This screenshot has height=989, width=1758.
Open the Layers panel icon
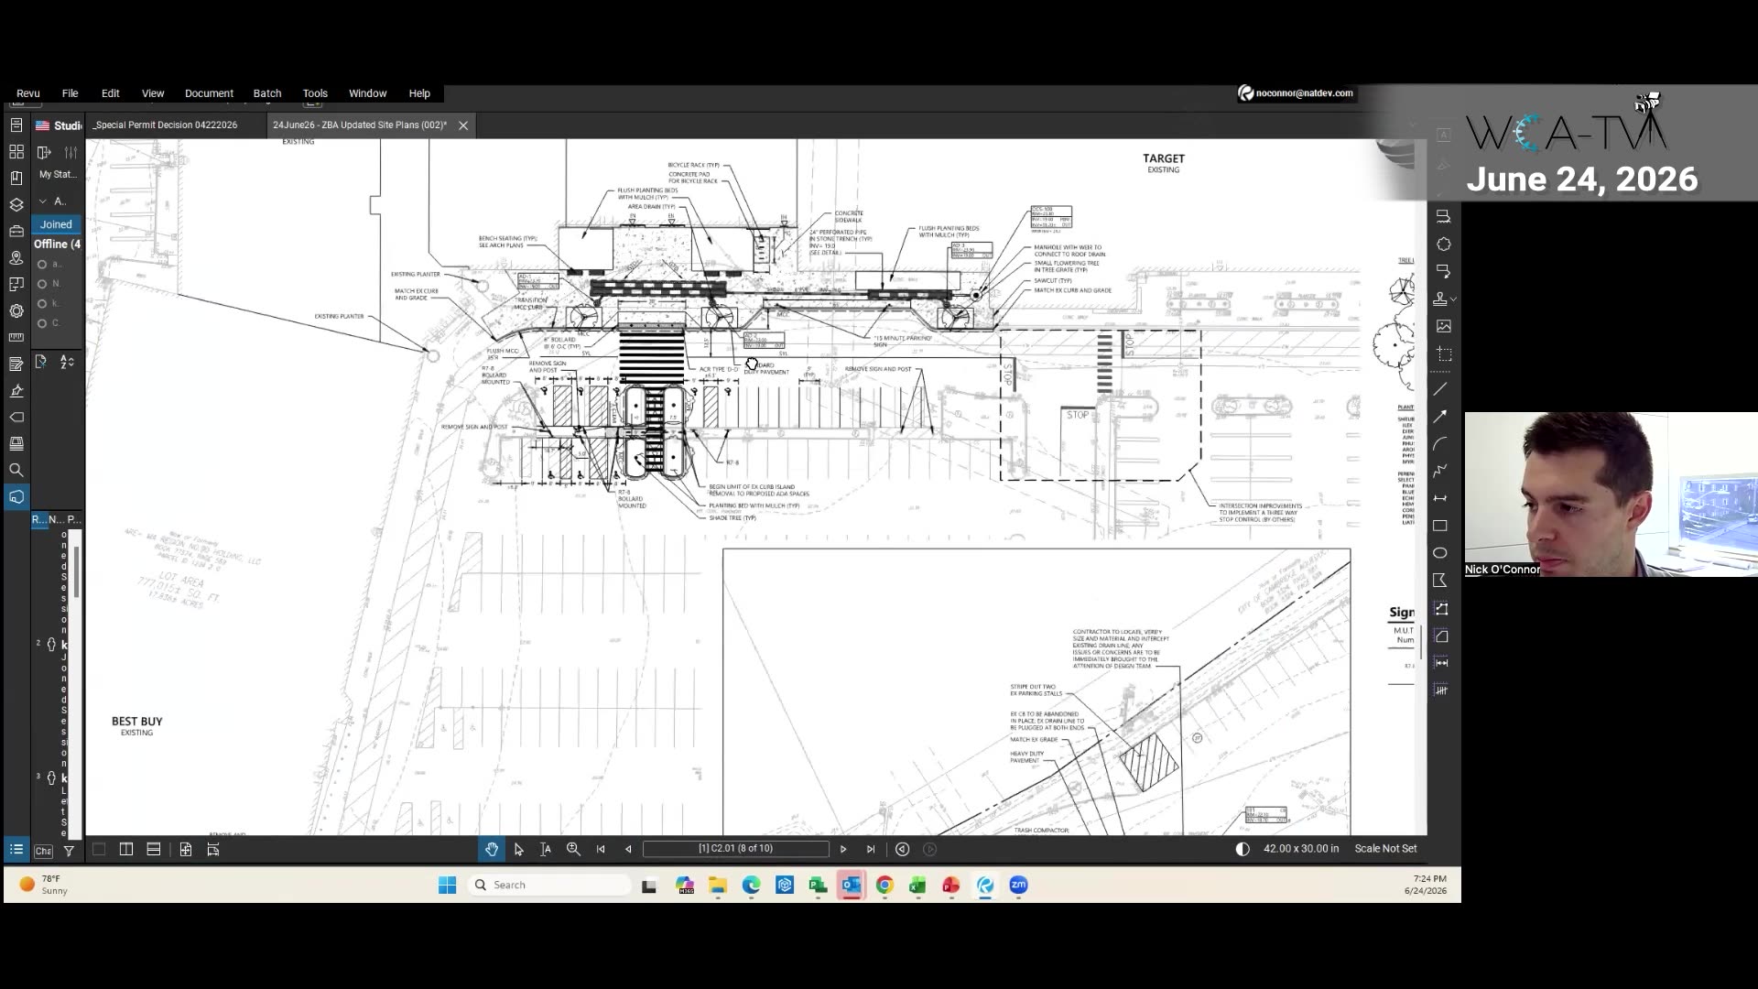click(x=16, y=204)
